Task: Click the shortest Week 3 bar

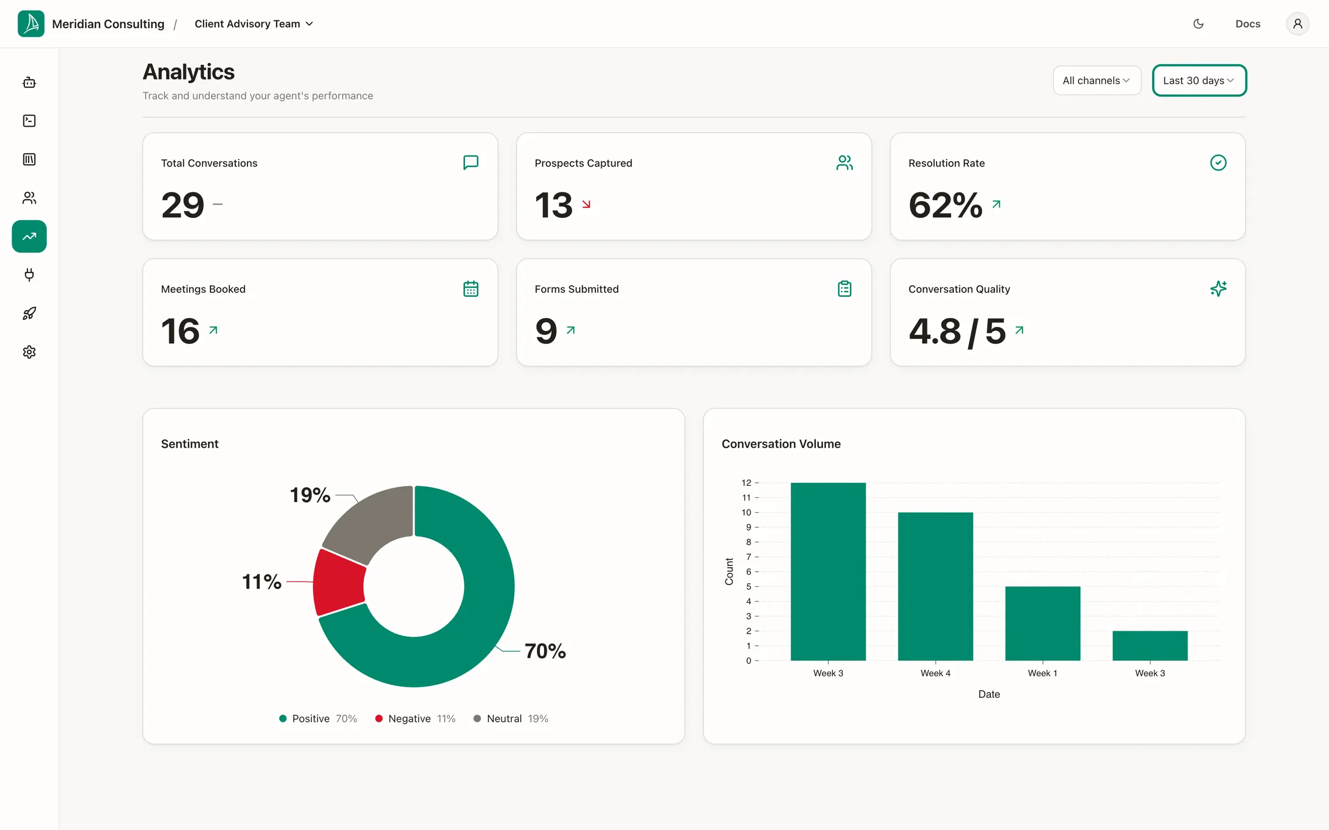Action: (1150, 646)
